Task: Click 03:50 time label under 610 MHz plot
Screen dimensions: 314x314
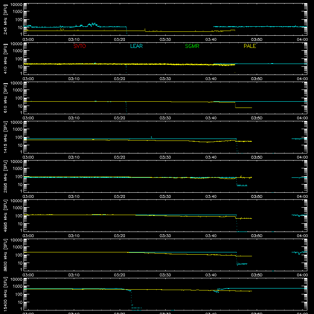Action: click(257, 118)
